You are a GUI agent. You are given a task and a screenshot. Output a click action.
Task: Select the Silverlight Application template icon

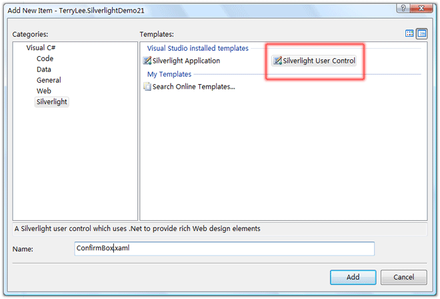147,61
